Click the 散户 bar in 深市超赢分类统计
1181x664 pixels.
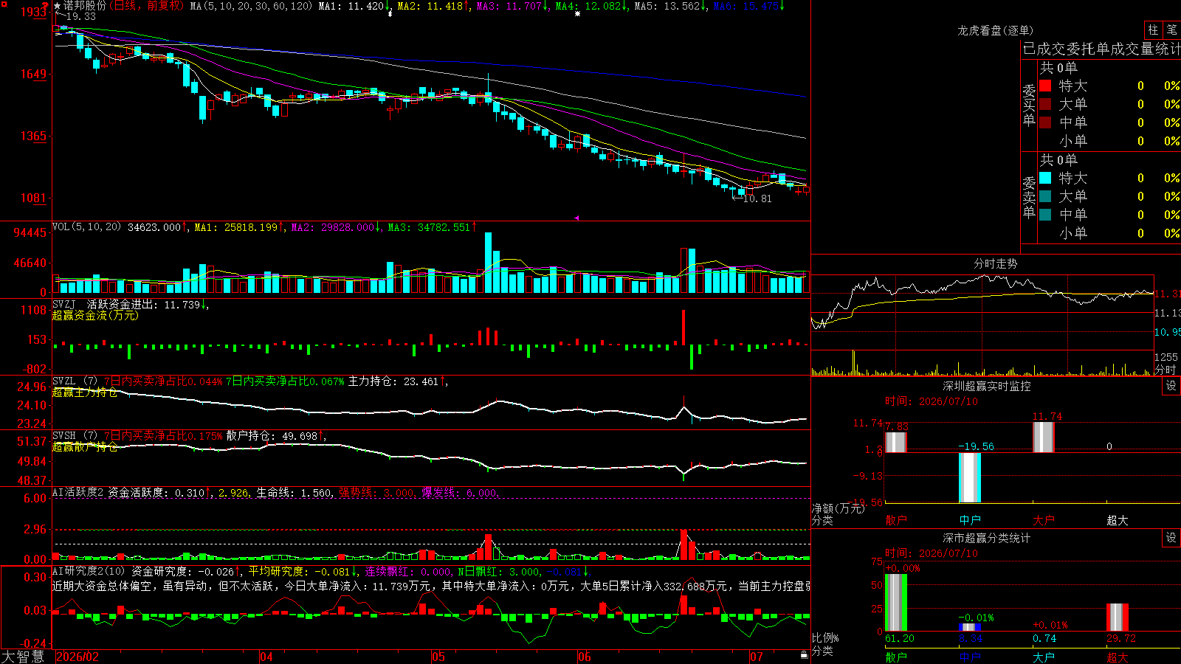tap(896, 602)
